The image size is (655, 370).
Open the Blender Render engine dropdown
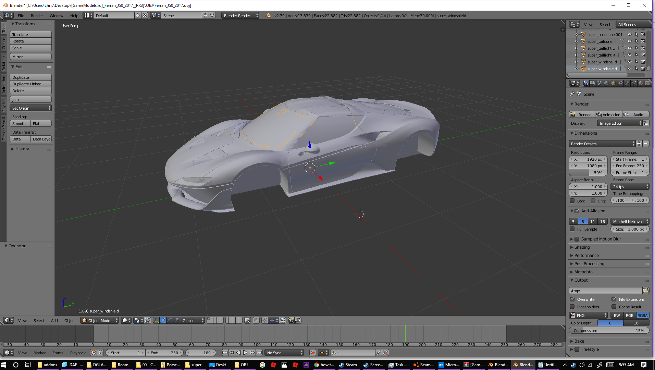coord(240,15)
